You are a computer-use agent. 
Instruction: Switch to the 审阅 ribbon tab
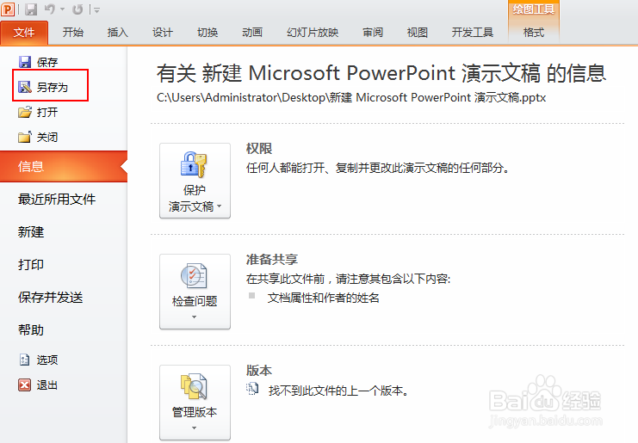pyautogui.click(x=373, y=33)
